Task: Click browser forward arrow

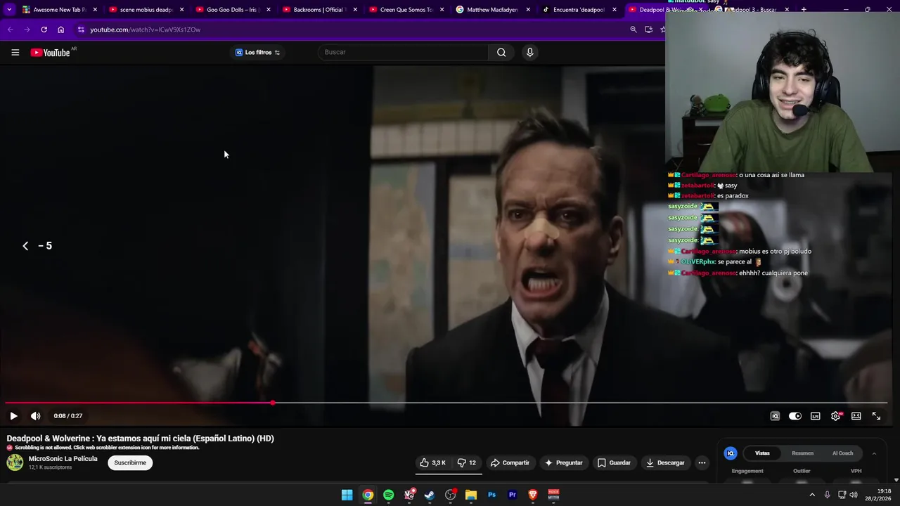Action: [x=27, y=30]
